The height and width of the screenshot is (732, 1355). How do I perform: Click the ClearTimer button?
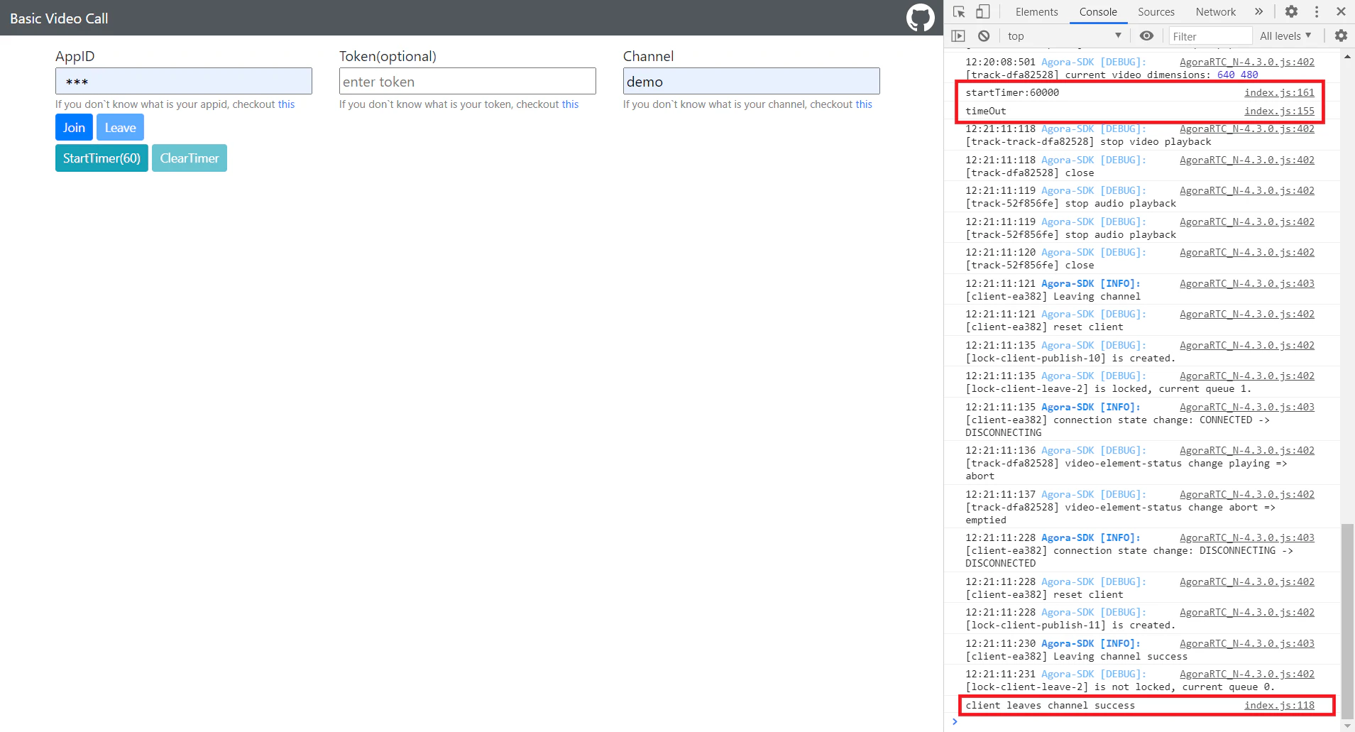point(190,158)
